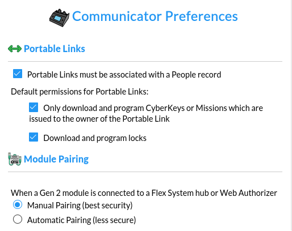Screen dimensions: 292x231
Task: Click the Gen 2 module connection description
Action: pyautogui.click(x=144, y=193)
